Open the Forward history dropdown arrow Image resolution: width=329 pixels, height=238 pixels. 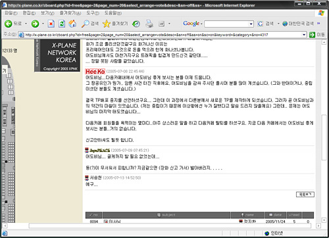[x=43, y=24]
